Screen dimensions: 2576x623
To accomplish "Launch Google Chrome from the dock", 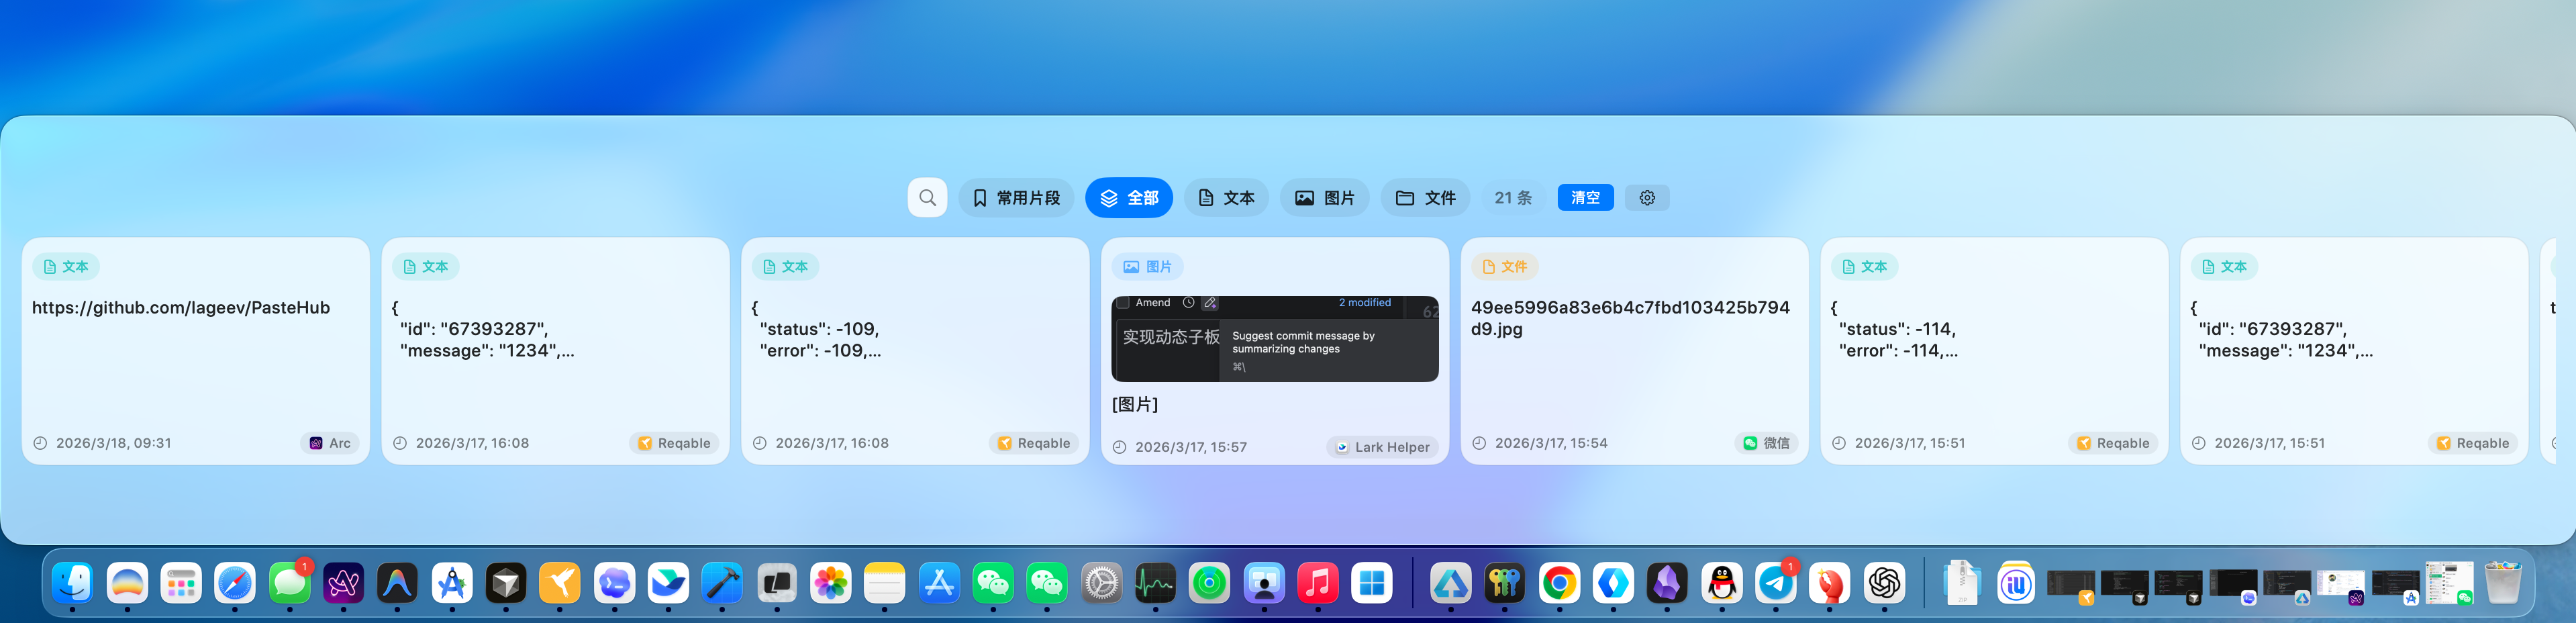I will click(1558, 583).
